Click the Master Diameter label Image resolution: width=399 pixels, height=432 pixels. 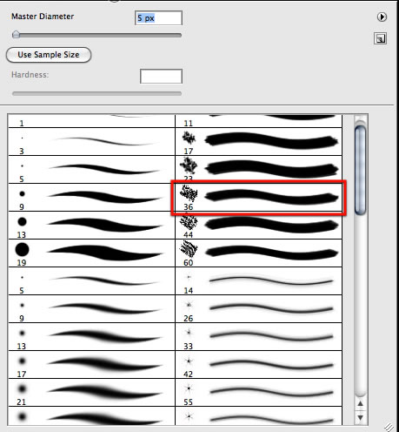[x=43, y=17]
